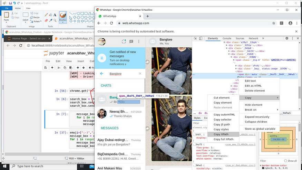The image size is (302, 170).
Task: Open the File menu in Paint
Action: [x=7, y=8]
